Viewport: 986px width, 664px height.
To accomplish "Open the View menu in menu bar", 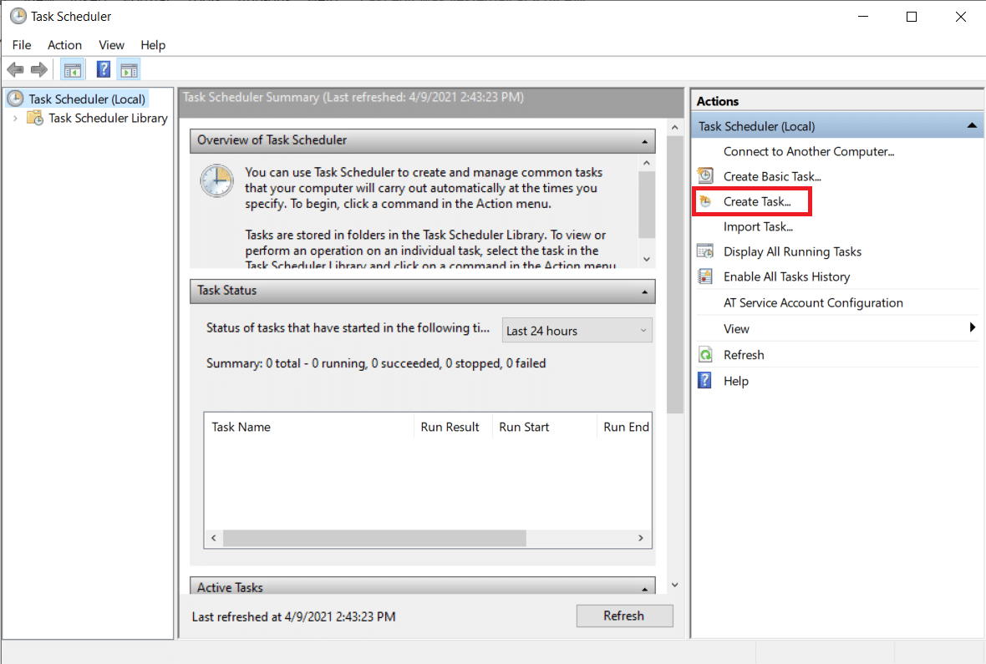I will (111, 45).
